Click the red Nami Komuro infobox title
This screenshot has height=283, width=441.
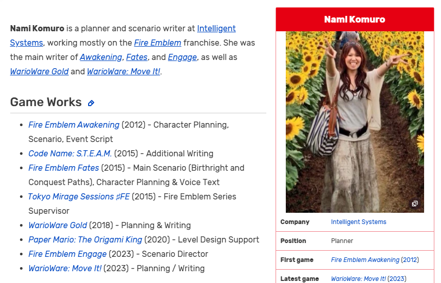354,19
